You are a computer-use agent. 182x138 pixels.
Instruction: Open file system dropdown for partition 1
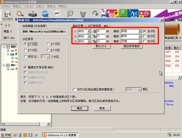(89, 31)
